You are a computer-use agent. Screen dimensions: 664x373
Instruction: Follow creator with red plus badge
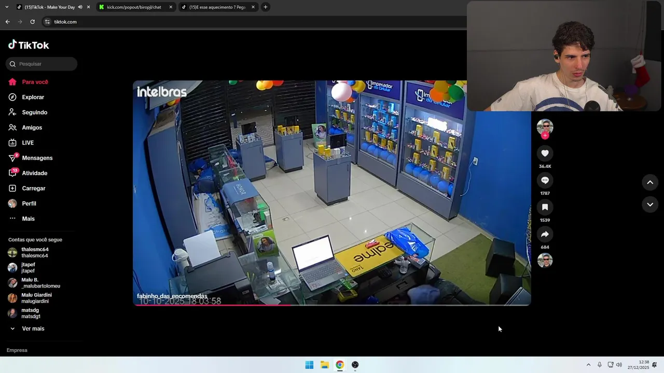545,135
